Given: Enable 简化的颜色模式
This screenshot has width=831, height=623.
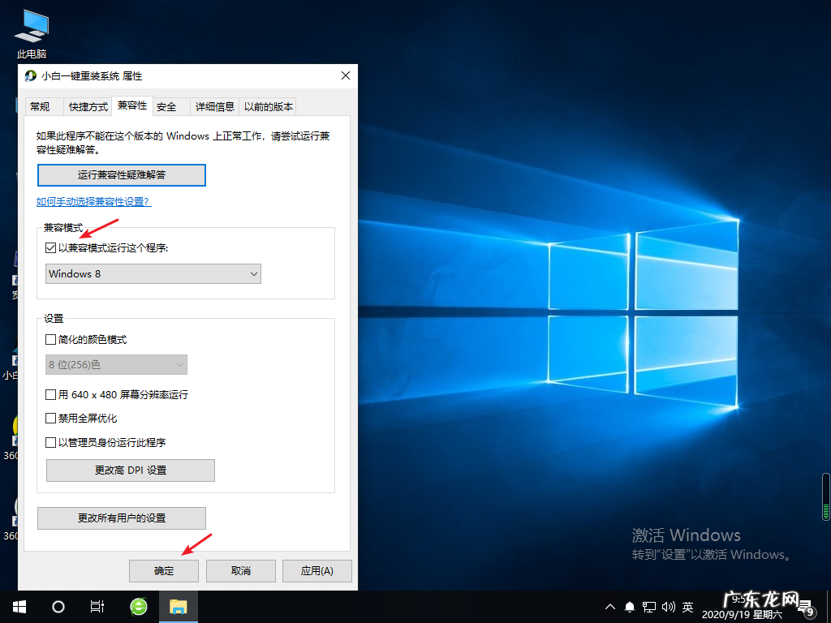Looking at the screenshot, I should [x=50, y=339].
